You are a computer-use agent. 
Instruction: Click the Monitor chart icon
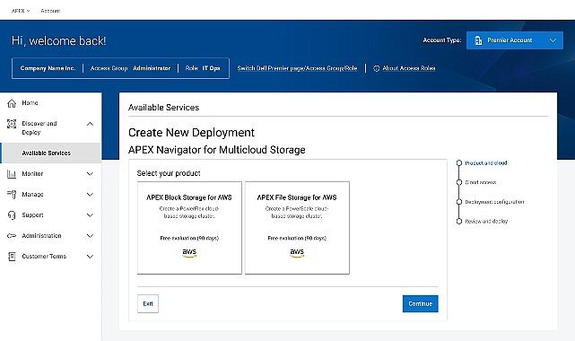point(12,174)
